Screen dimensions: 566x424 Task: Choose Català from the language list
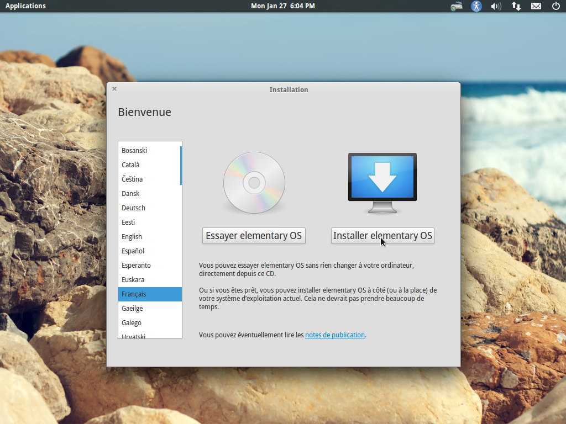pos(150,165)
